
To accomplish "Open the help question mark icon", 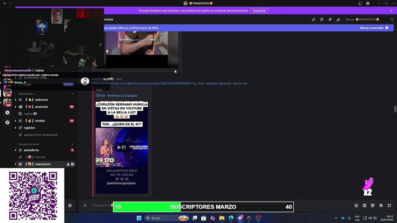I will click(368, 3).
